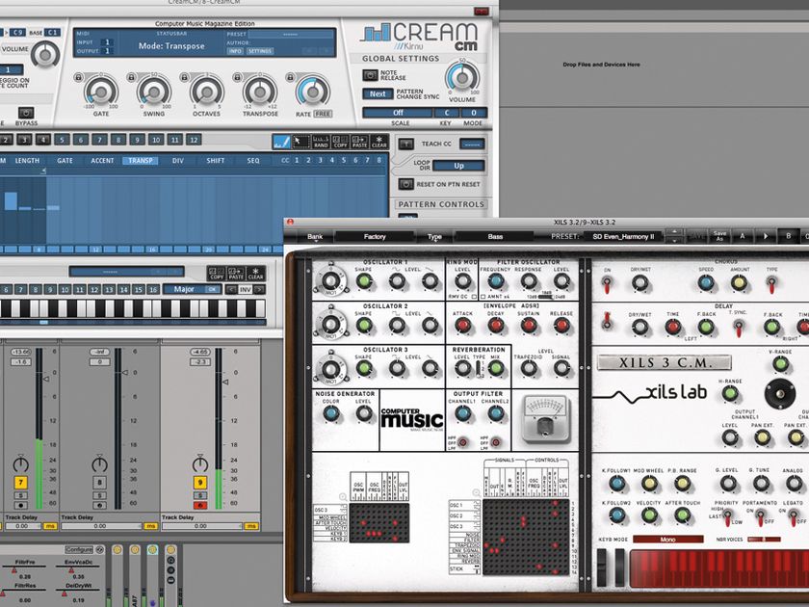Click the PASTE pattern icon
Viewport: 809px width, 607px height.
[x=358, y=144]
